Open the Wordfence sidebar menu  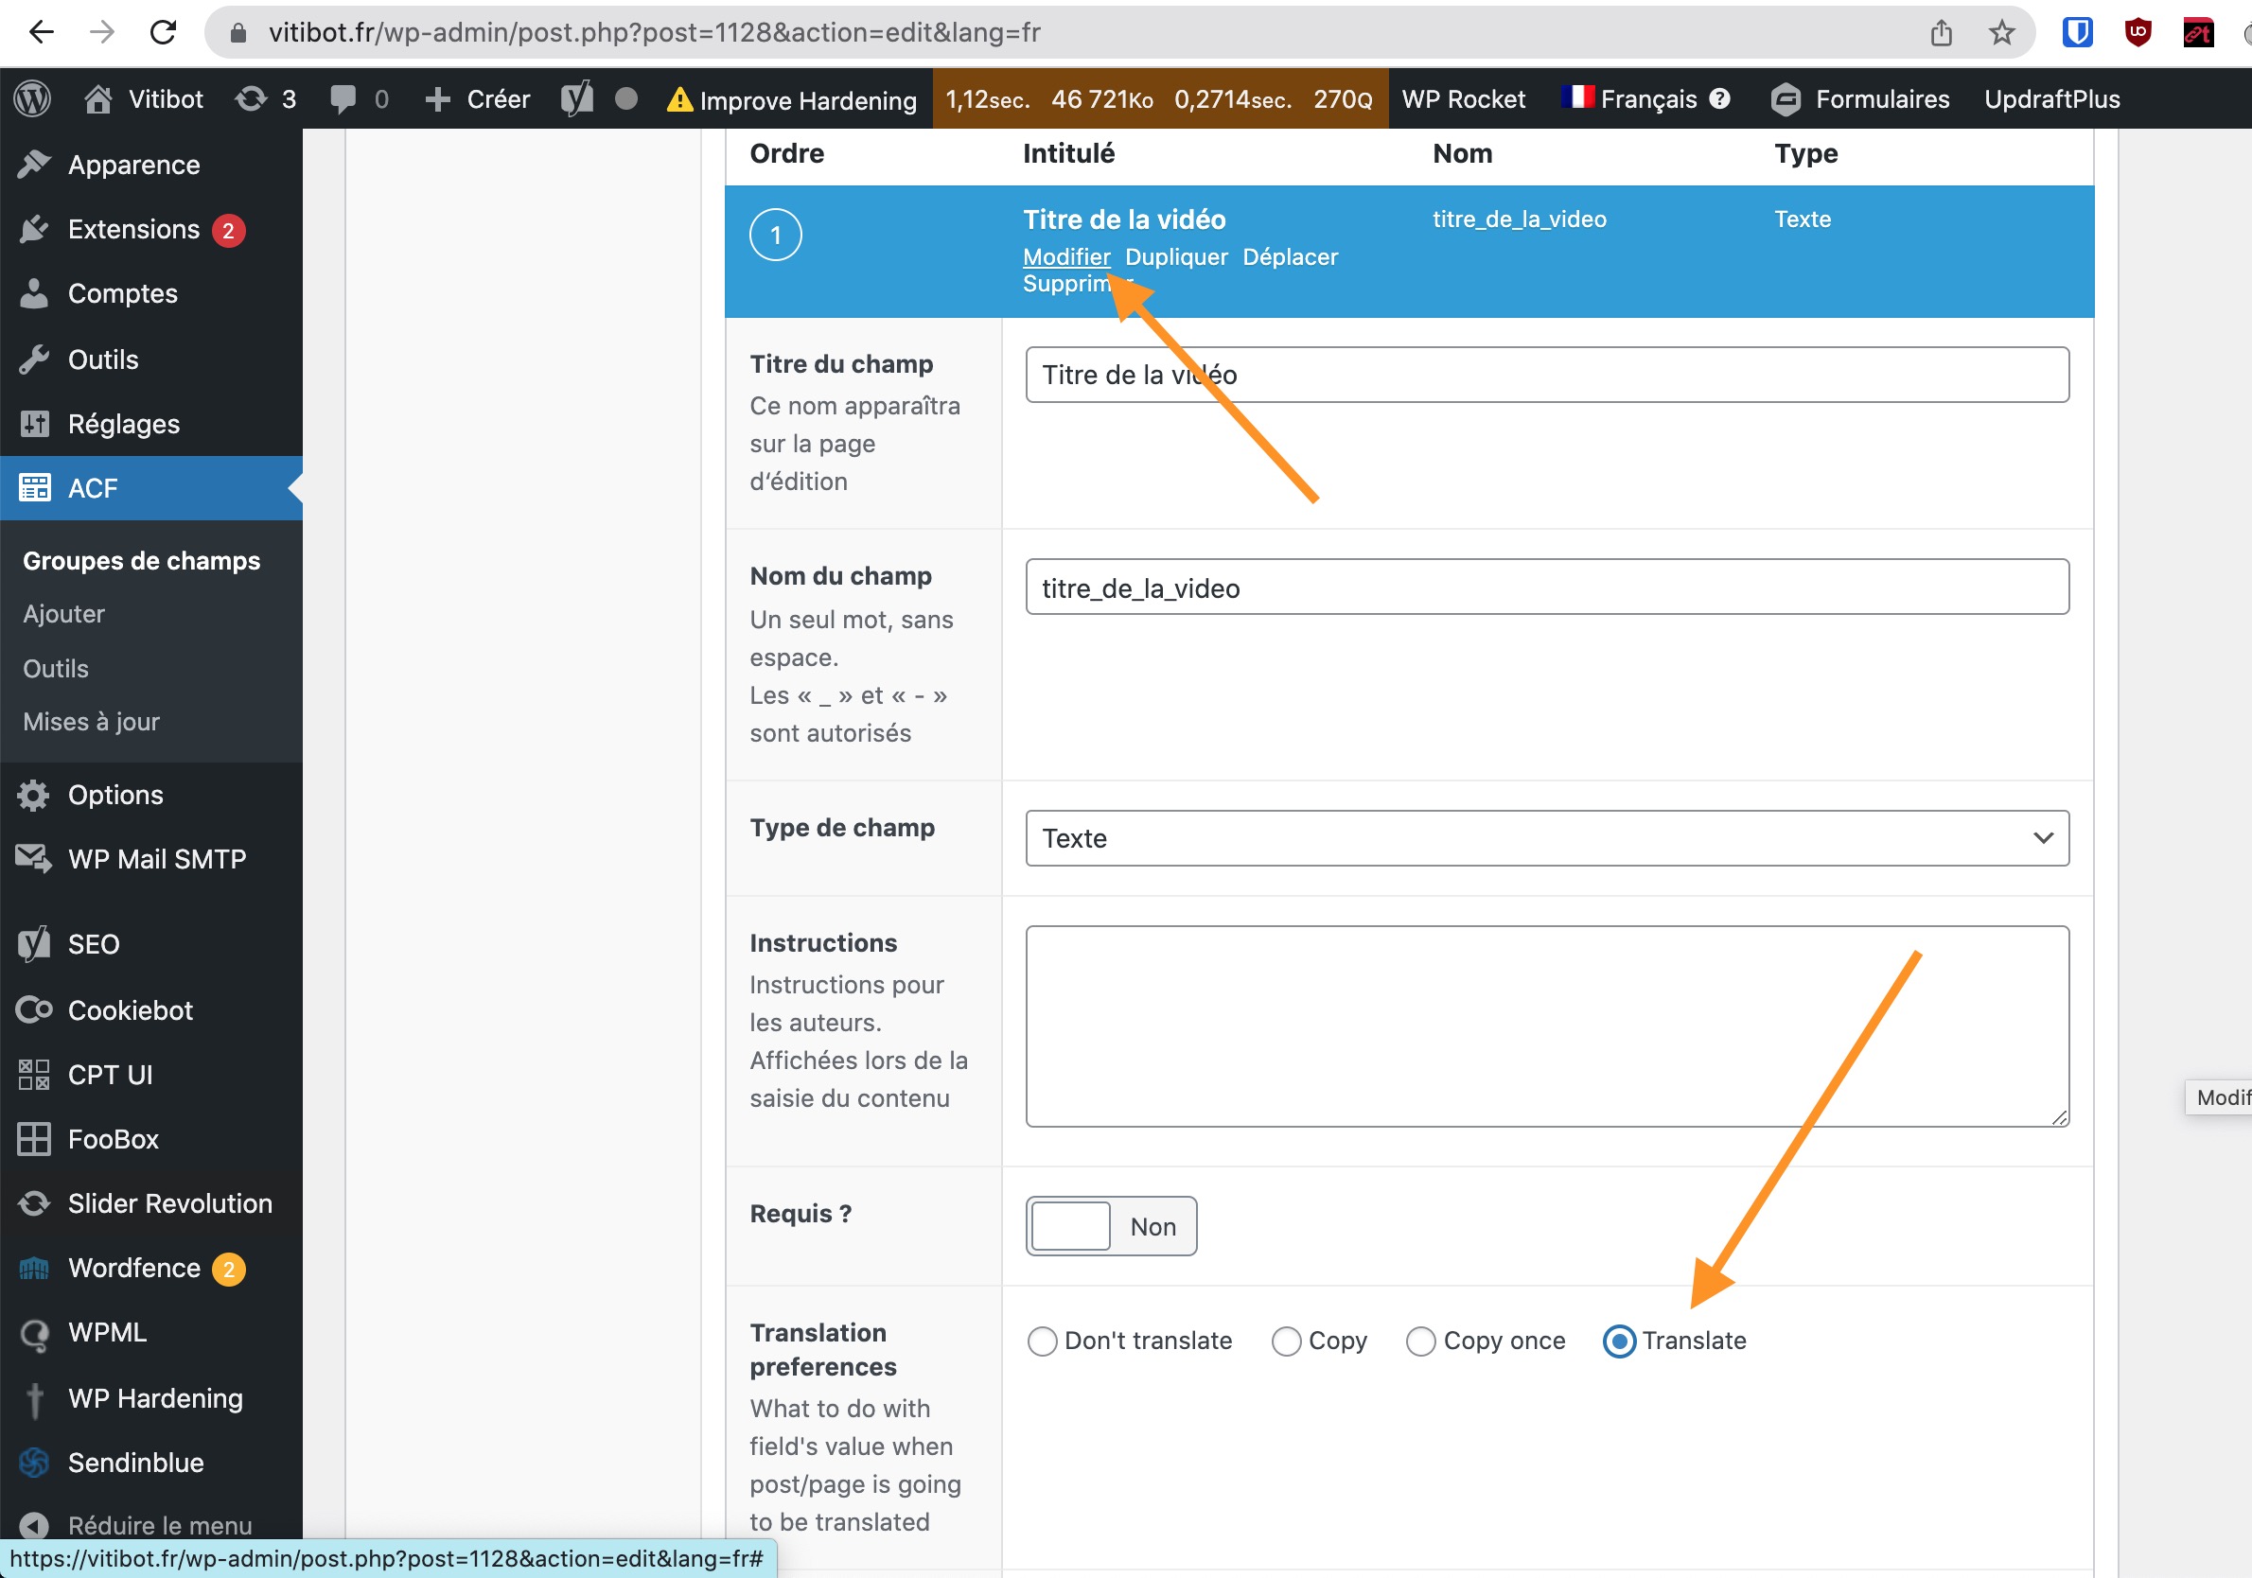[151, 1268]
